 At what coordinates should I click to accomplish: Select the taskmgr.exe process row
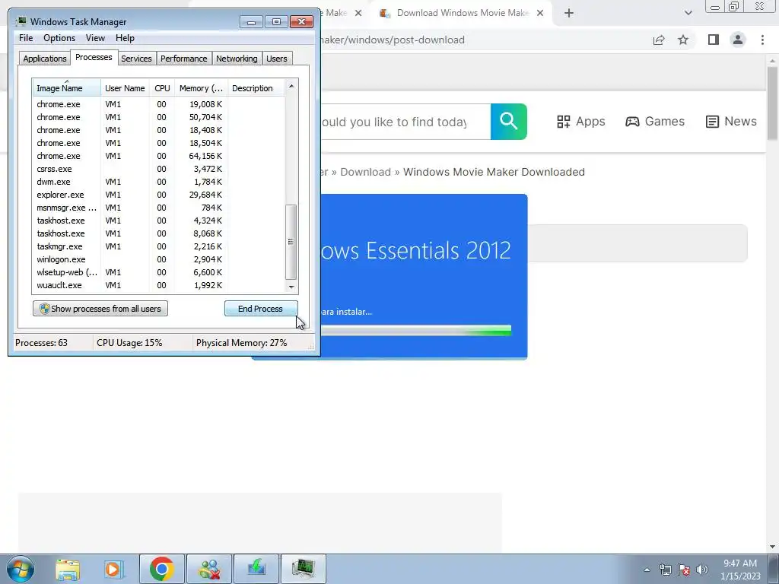point(158,246)
